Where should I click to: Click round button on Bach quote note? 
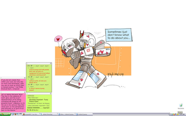[x=25, y=78]
